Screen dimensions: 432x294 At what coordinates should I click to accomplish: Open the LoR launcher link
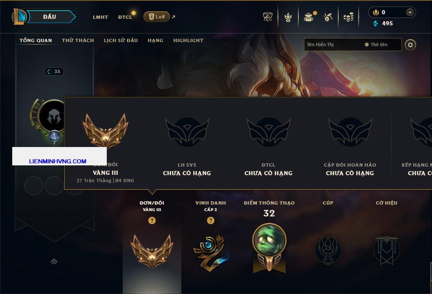click(x=156, y=17)
